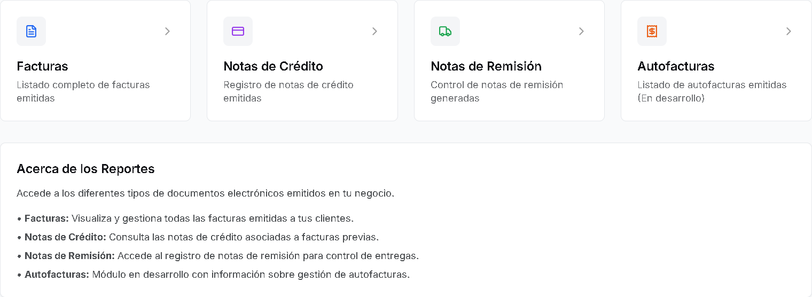Click "Registro de notas de crédito emitidas" text

tap(288, 91)
